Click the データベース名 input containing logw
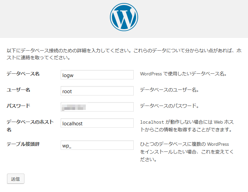The width and height of the screenshot is (248, 192). coord(97,75)
